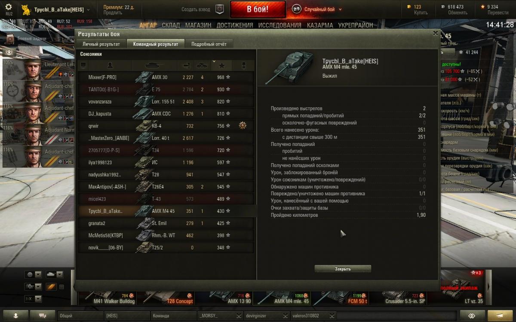Open chat channels button in bottom bar
The height and width of the screenshot is (322, 516).
click(43, 316)
